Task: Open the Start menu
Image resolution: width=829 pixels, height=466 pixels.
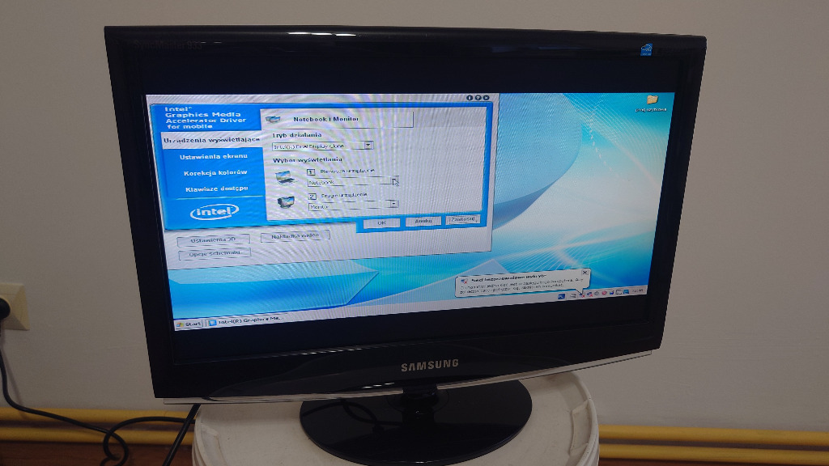Action: (189, 324)
